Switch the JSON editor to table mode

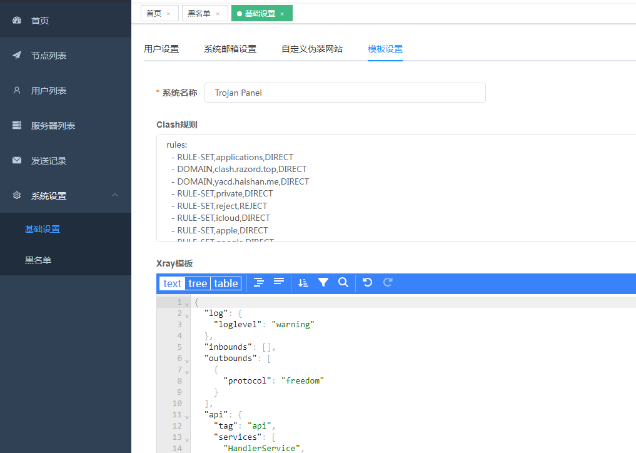point(226,283)
